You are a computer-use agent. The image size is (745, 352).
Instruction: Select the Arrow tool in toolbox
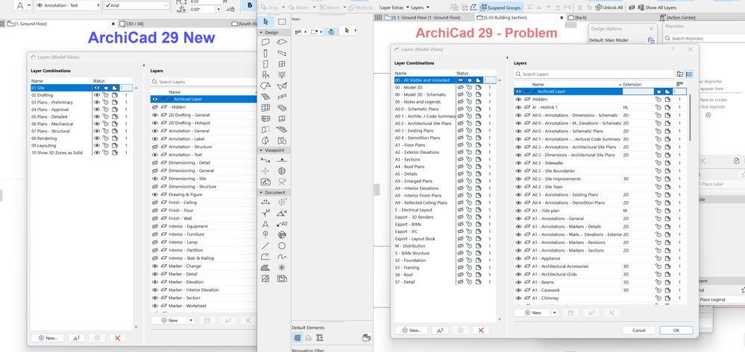(265, 22)
